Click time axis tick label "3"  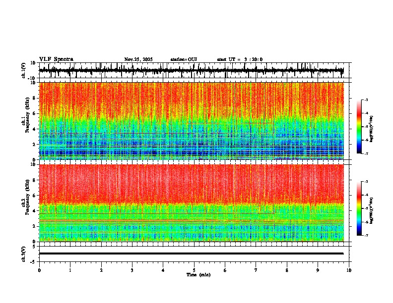[132, 270]
